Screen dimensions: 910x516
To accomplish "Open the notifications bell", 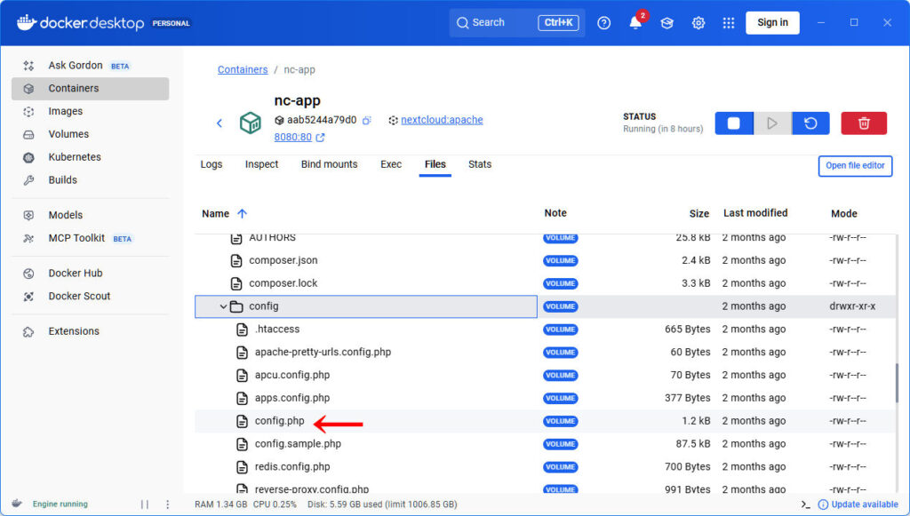I will (x=635, y=23).
